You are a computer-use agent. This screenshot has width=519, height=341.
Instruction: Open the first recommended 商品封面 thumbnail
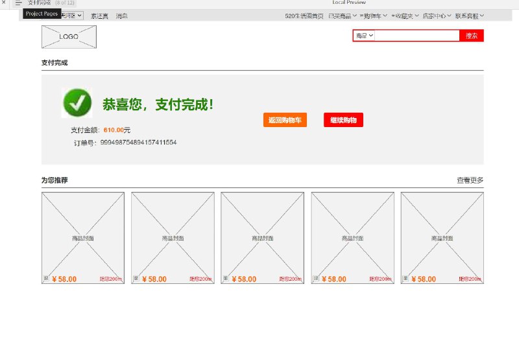pos(83,238)
